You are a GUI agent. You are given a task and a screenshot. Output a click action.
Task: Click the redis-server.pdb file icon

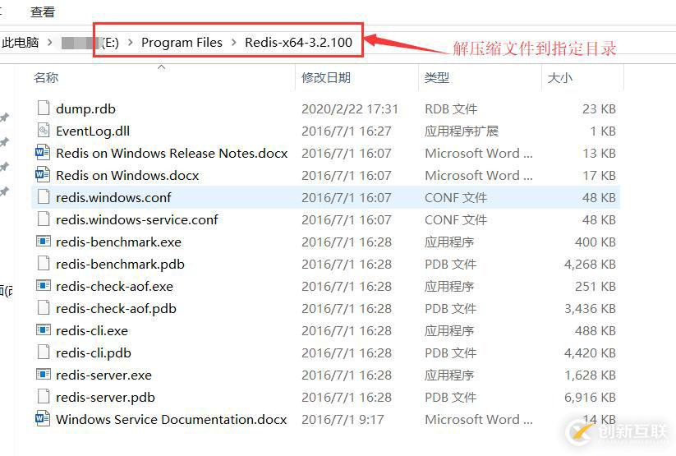(43, 398)
